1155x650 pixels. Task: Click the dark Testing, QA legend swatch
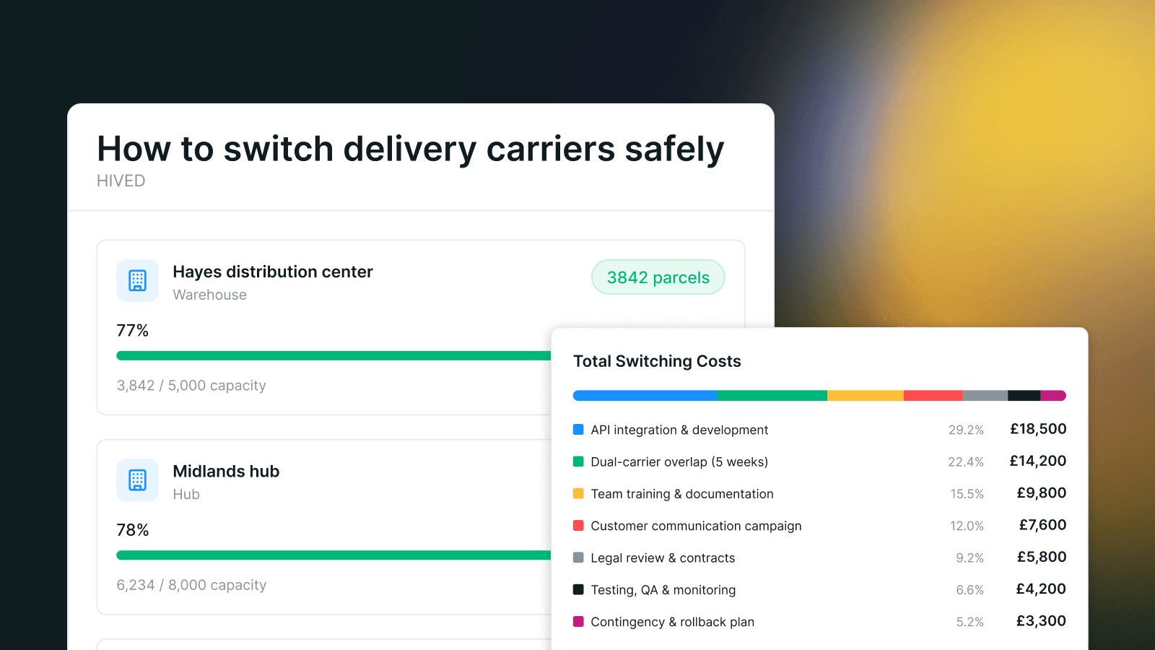click(578, 589)
